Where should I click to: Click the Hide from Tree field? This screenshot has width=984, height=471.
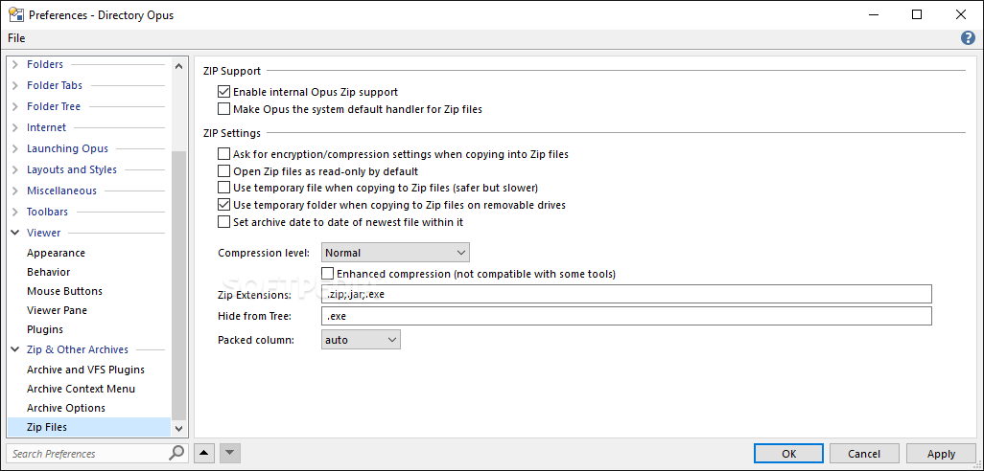coord(626,316)
